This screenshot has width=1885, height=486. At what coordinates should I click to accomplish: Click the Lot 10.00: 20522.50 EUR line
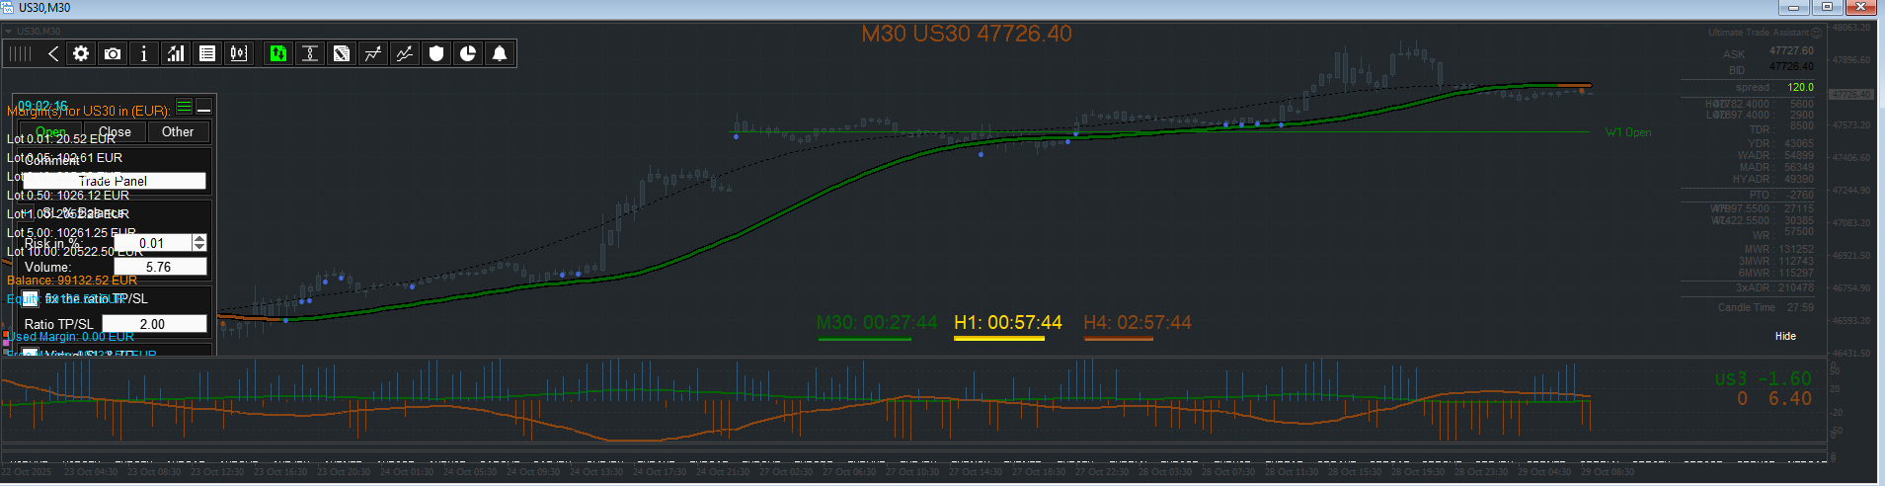click(75, 252)
